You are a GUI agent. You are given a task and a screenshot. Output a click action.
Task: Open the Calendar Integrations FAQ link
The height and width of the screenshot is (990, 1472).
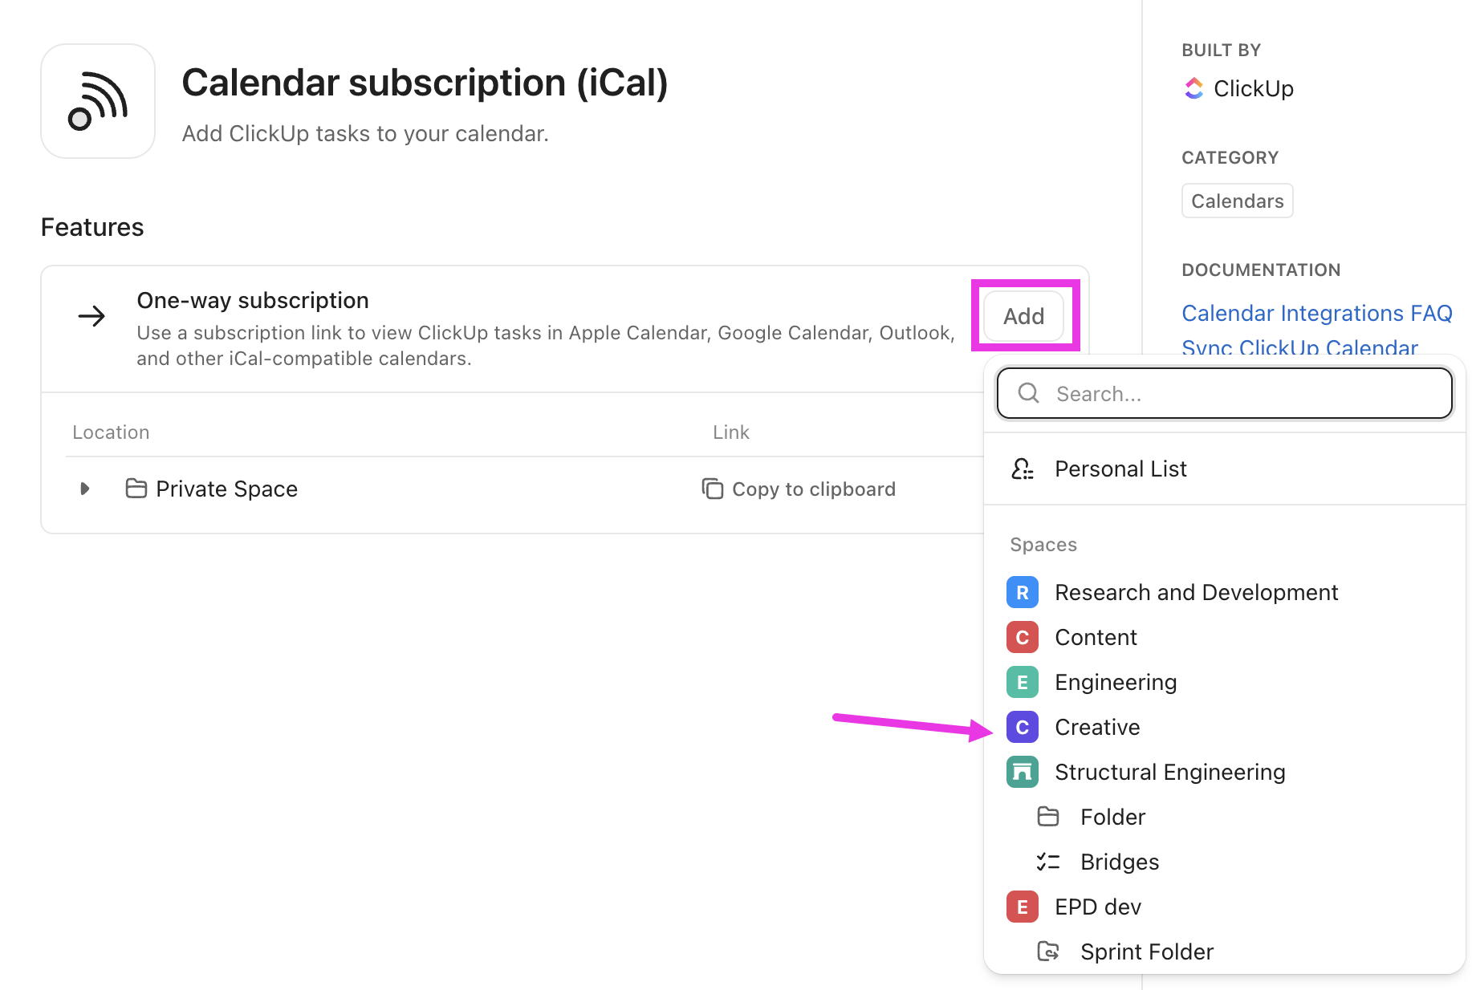(1317, 313)
